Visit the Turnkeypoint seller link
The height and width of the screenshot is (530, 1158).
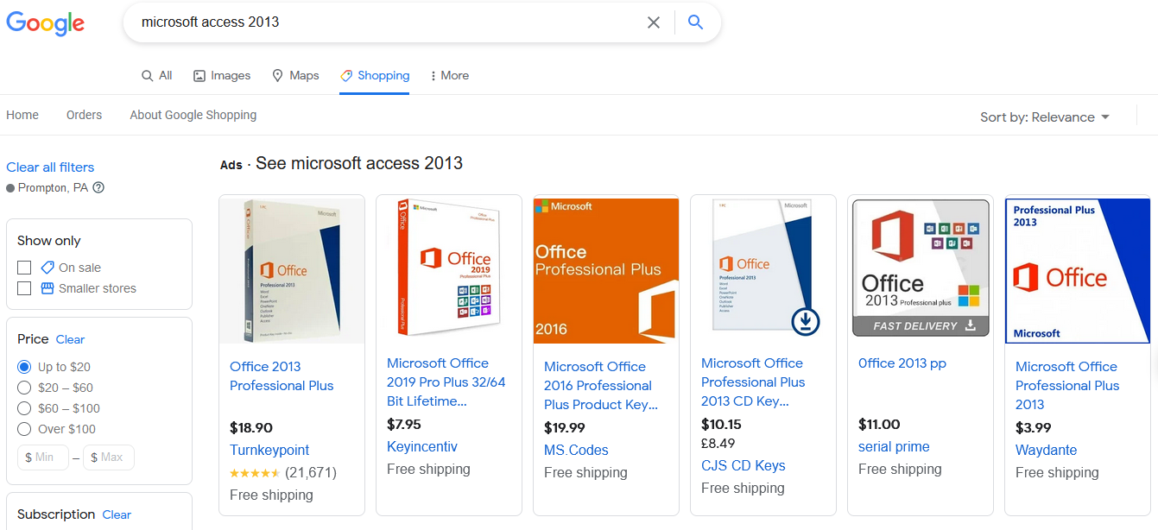pos(269,450)
